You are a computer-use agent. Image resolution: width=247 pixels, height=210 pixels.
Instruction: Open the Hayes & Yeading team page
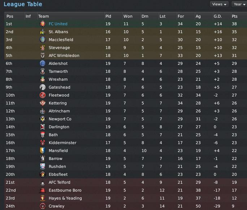coord(65,198)
